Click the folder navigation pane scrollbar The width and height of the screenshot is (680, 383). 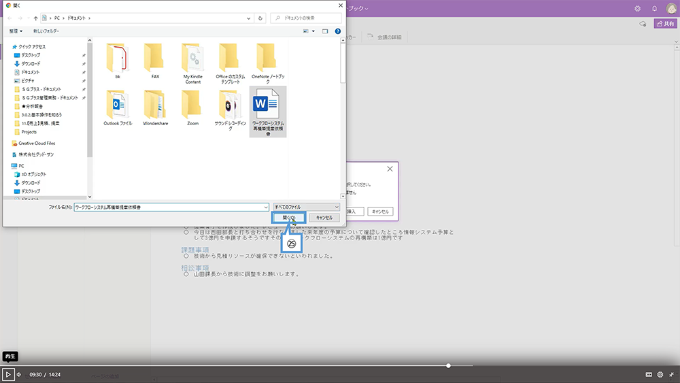coord(90,100)
